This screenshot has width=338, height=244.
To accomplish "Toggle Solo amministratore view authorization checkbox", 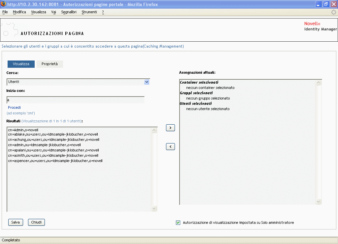I will click(x=178, y=223).
